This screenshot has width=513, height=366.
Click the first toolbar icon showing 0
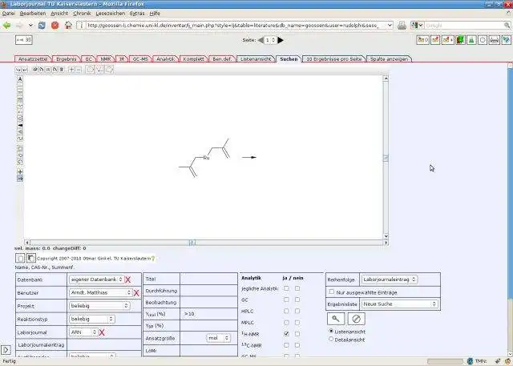click(x=422, y=40)
